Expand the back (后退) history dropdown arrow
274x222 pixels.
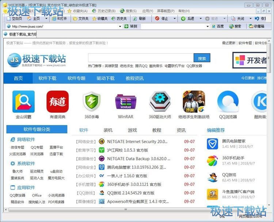[201, 19]
